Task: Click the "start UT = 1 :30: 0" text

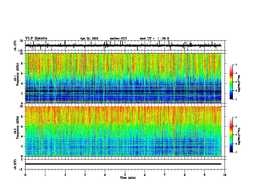Action: [x=154, y=38]
